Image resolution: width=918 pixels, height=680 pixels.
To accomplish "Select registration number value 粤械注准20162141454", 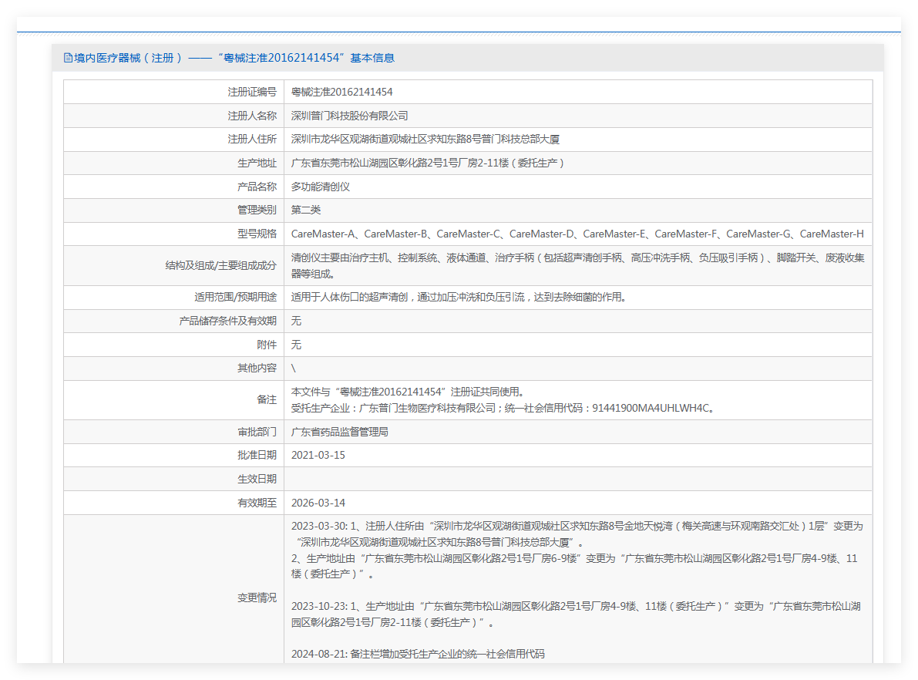I will point(342,92).
